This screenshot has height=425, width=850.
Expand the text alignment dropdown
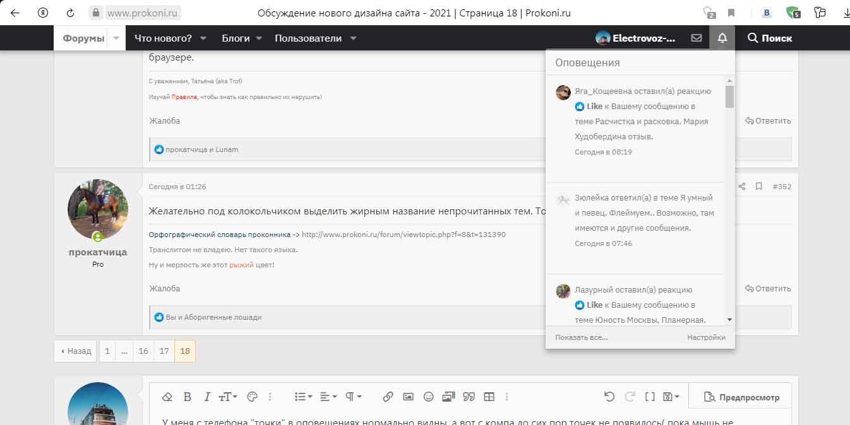pos(328,397)
